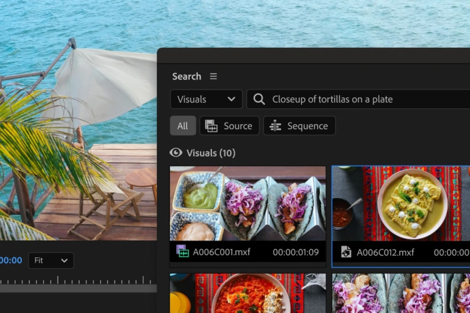Click the 'Visuals (10)' section heading
The width and height of the screenshot is (470, 313).
[x=211, y=153]
